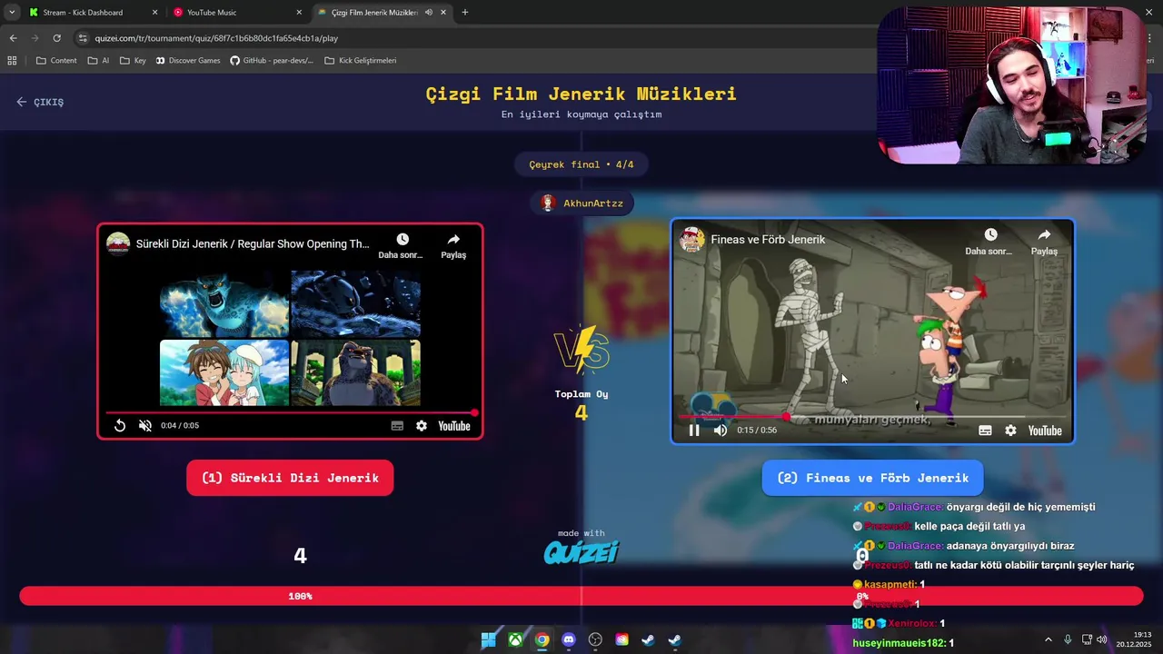This screenshot has height=654, width=1163.
Task: Toggle subtitles on the Sürekli Dizi video
Action: click(397, 425)
